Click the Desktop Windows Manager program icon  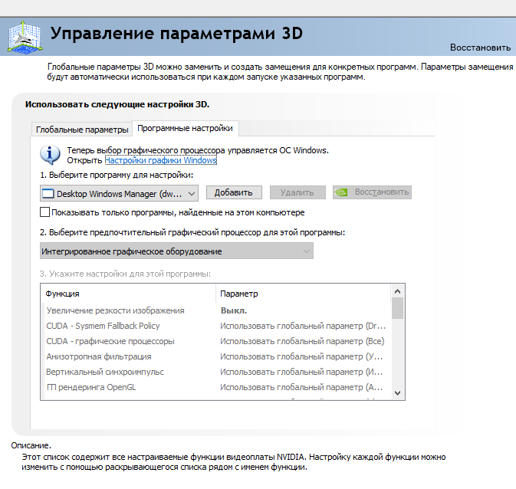click(x=48, y=193)
